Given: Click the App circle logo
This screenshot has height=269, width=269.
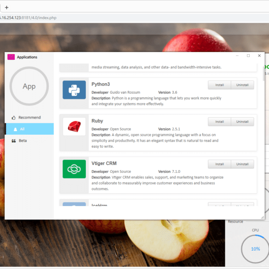Looking at the screenshot, I should (29, 86).
